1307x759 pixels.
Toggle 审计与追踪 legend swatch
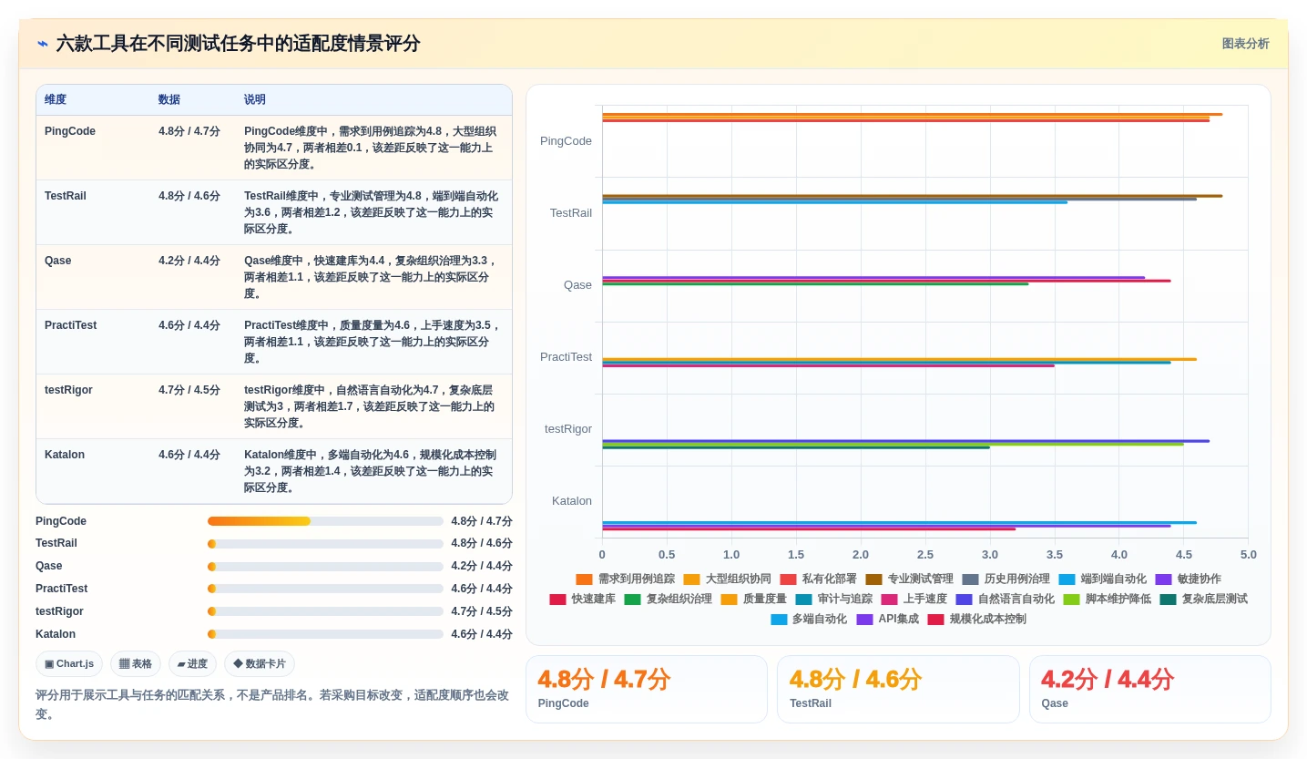803,600
